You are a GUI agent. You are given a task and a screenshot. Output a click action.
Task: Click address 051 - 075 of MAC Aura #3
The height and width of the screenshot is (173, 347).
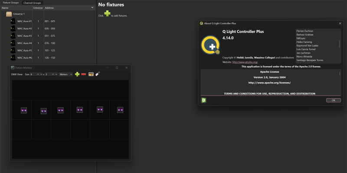pos(50,36)
